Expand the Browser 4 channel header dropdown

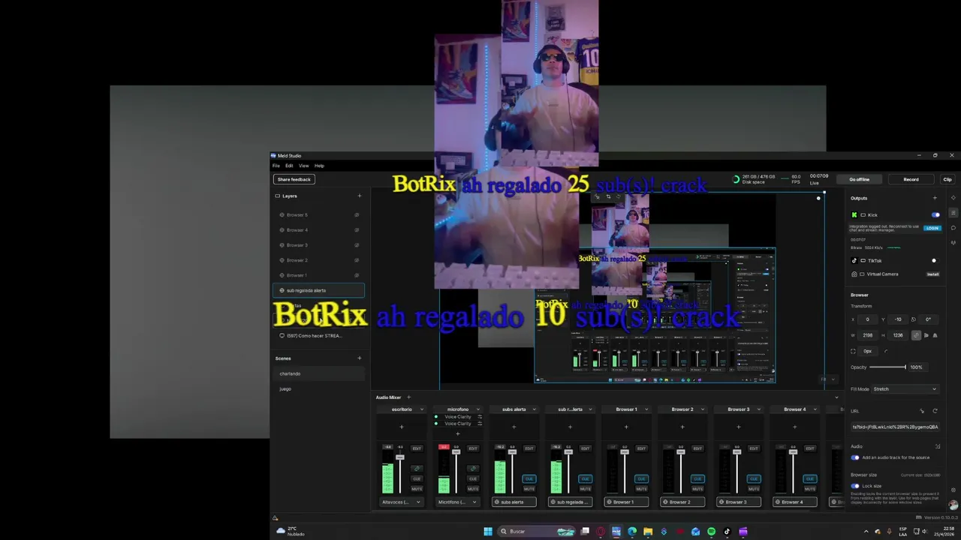click(x=815, y=409)
